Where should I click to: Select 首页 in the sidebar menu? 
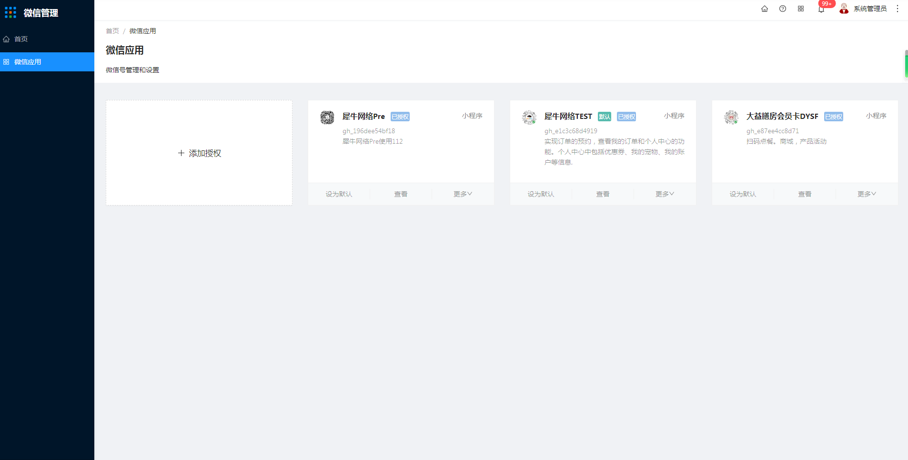47,39
